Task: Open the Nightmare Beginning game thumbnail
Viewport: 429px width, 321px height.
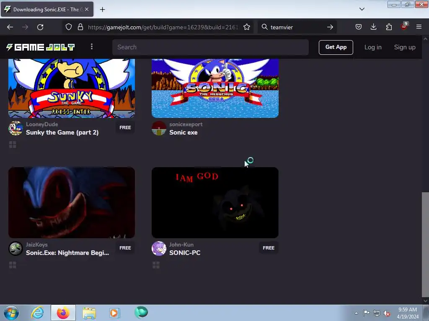Action: [x=72, y=203]
